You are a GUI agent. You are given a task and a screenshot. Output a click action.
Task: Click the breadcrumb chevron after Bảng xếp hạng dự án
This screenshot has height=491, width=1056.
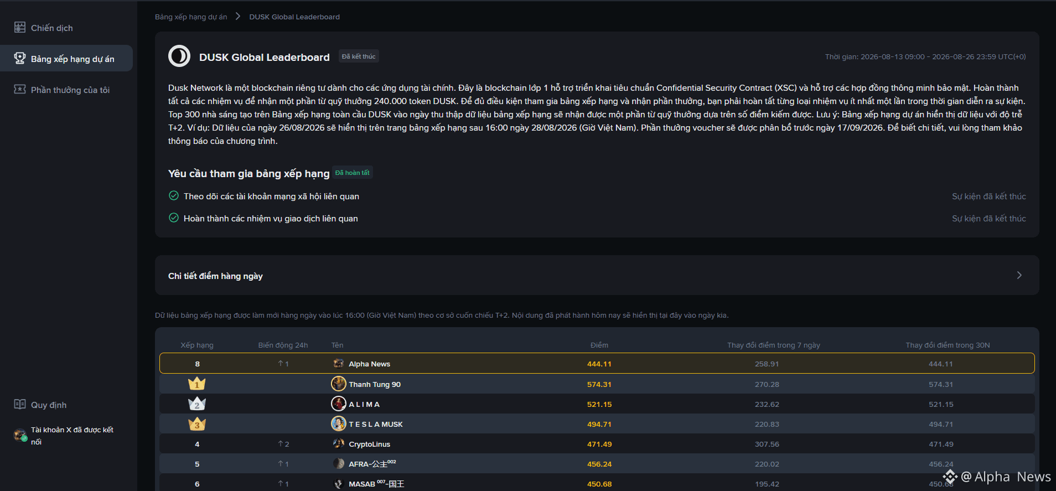tap(238, 16)
